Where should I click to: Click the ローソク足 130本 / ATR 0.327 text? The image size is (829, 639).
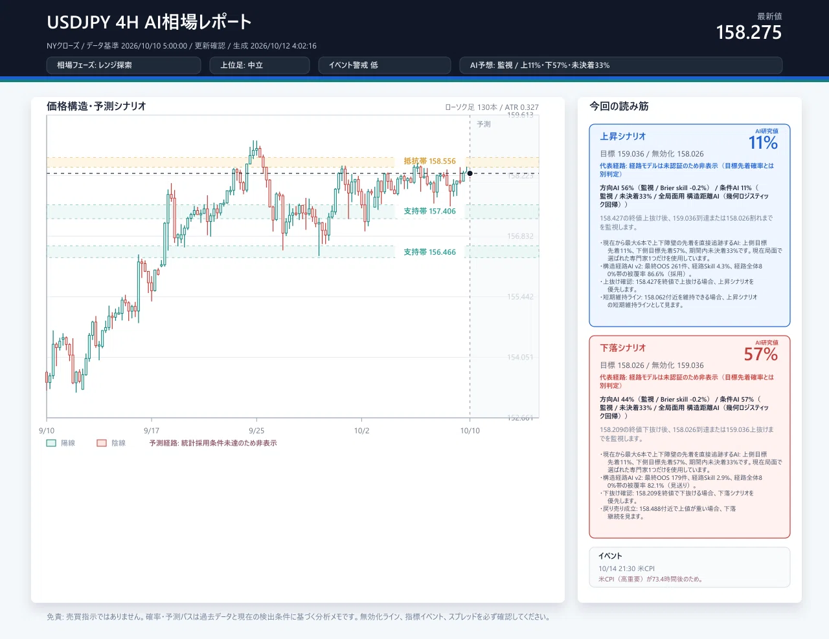(492, 107)
